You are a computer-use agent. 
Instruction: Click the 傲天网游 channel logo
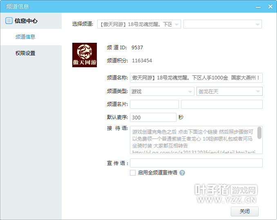pyautogui.click(x=85, y=55)
